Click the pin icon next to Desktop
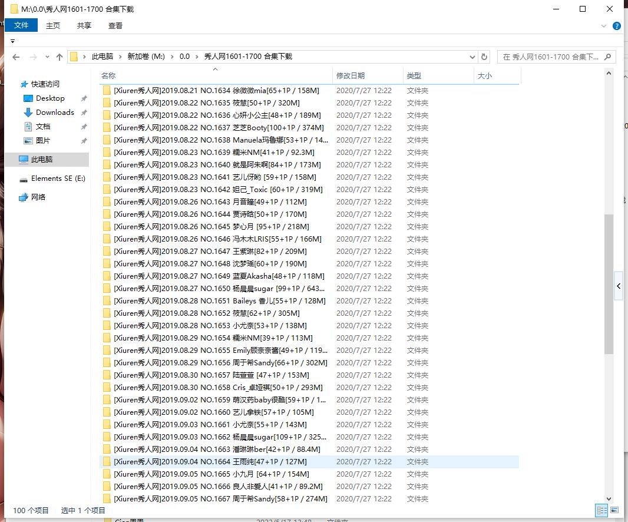Screen dimensions: 628x522 click(x=84, y=98)
